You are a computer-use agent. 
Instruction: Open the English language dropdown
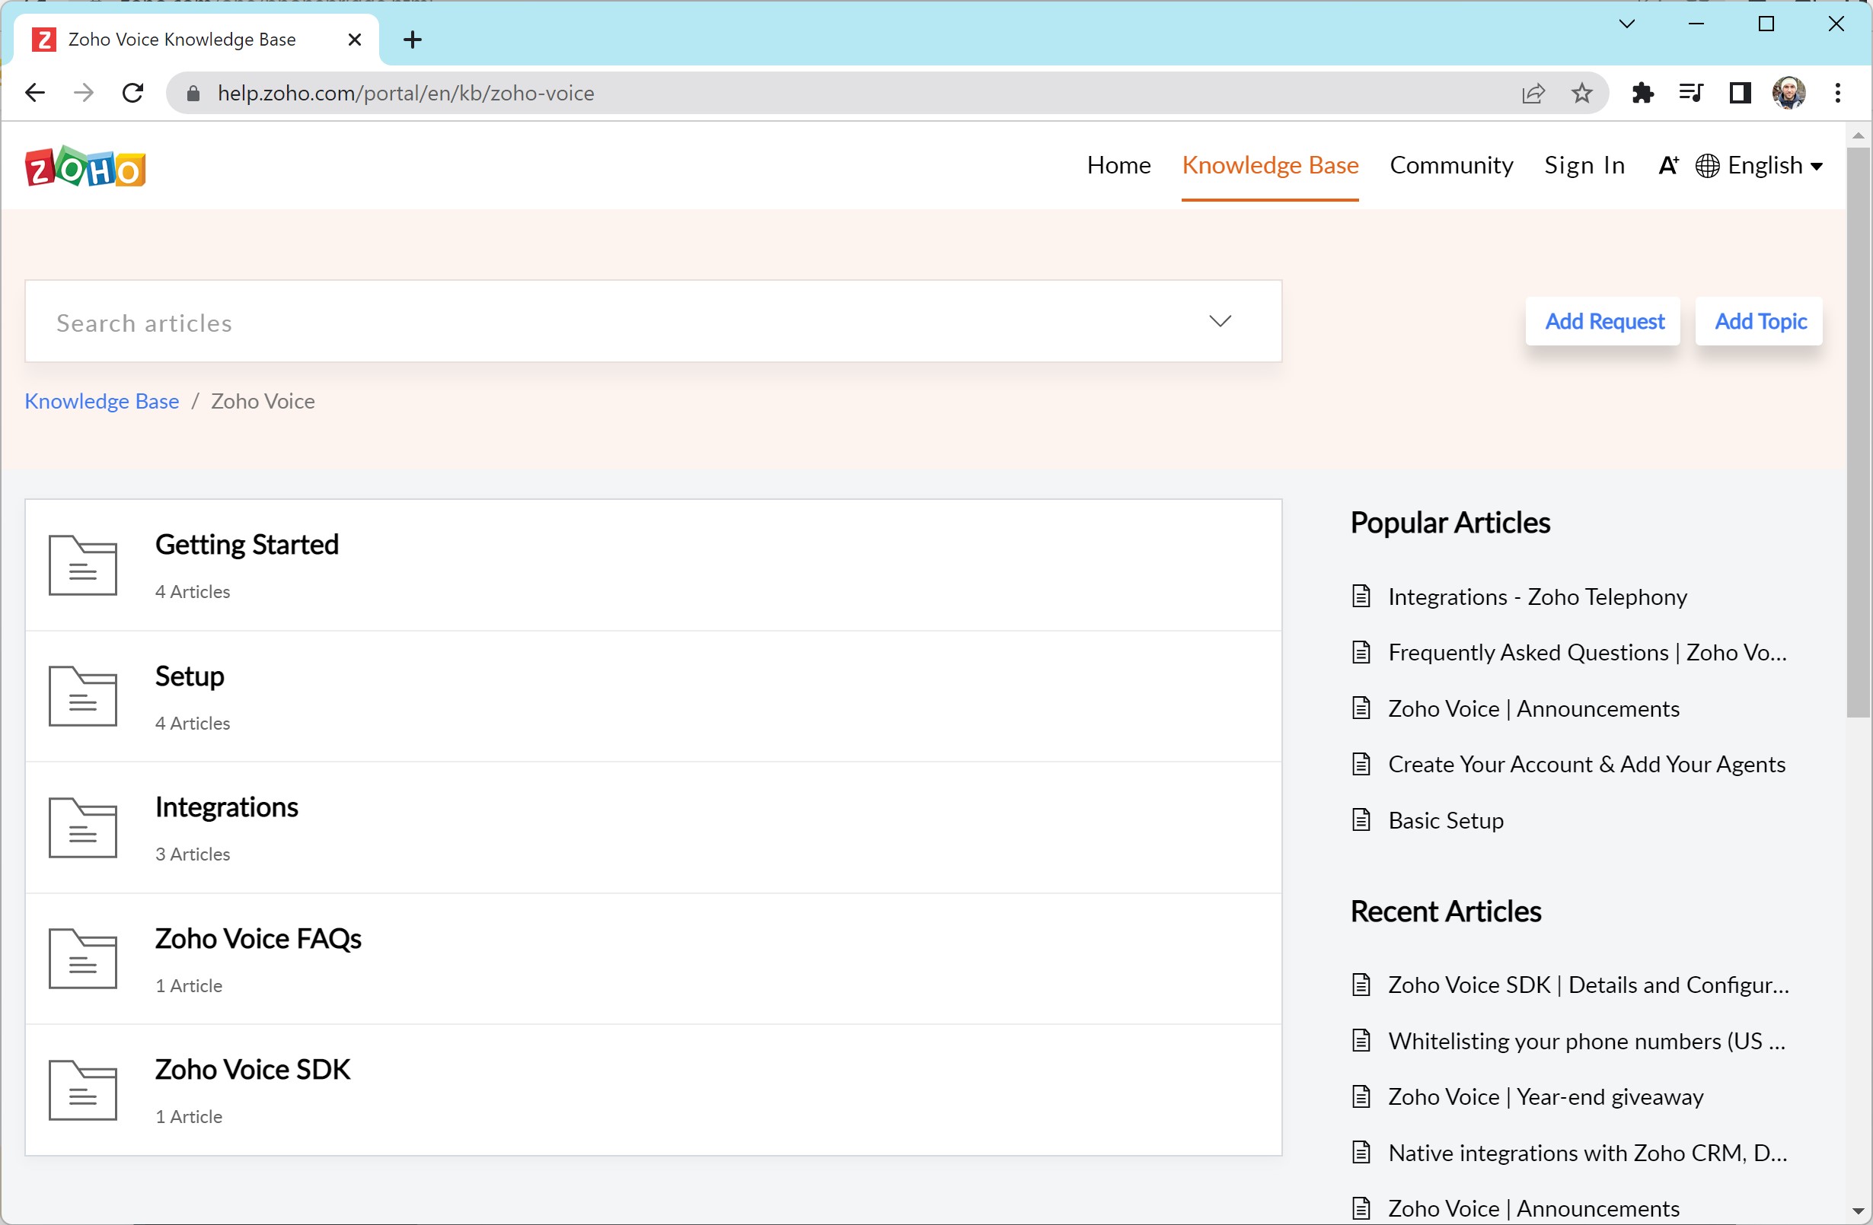[1763, 165]
